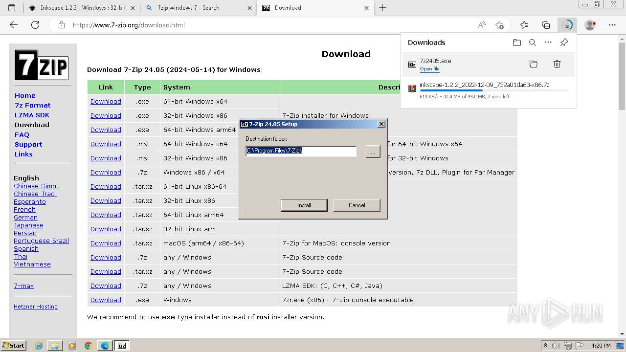Switch language to Chinese Simpl.
Image resolution: width=626 pixels, height=352 pixels.
click(x=37, y=186)
